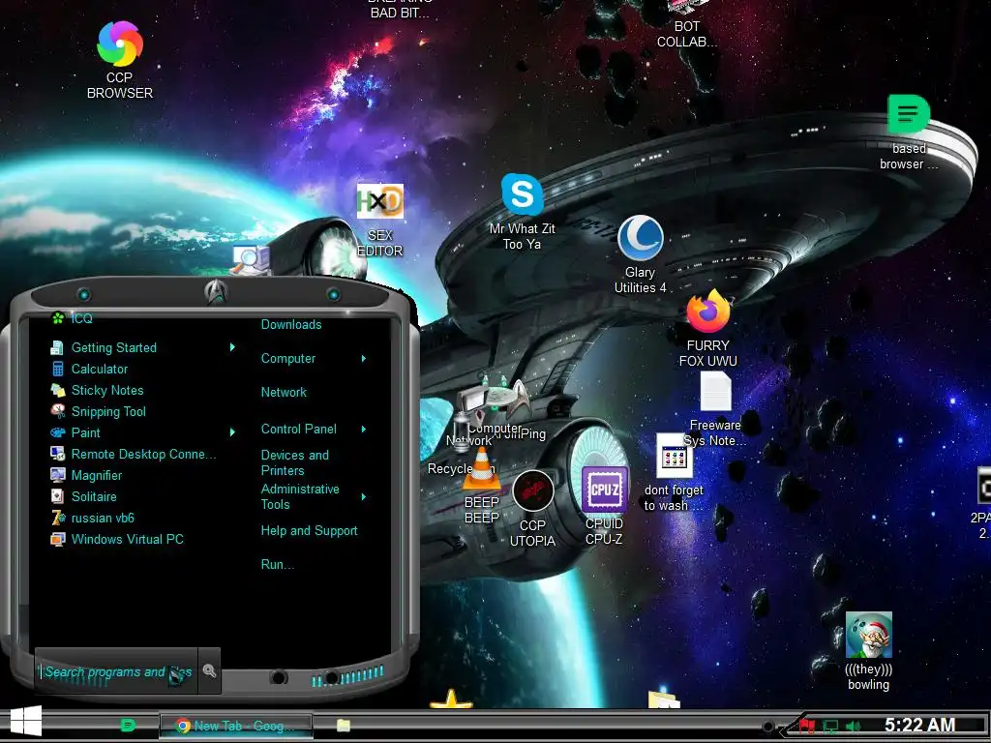Viewport: 991px width, 743px height.
Task: Open the folder icon in the taskbar
Action: (x=344, y=726)
